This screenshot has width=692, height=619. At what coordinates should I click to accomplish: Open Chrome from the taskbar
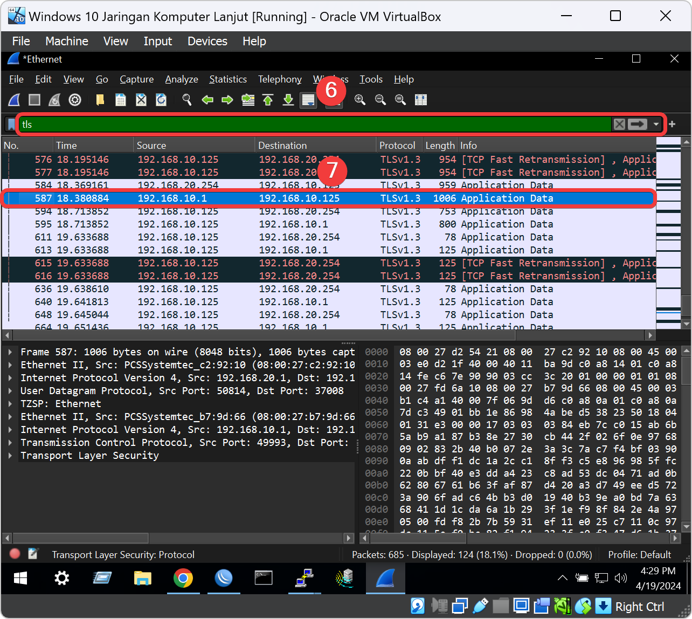(x=183, y=579)
